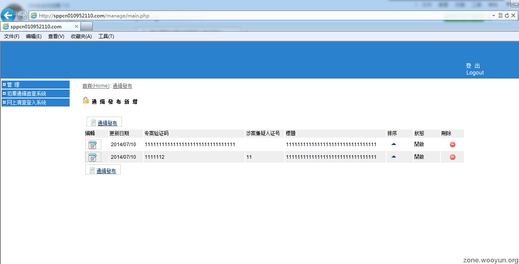
Task: Open the 文件(F) menu
Action: (x=12, y=36)
